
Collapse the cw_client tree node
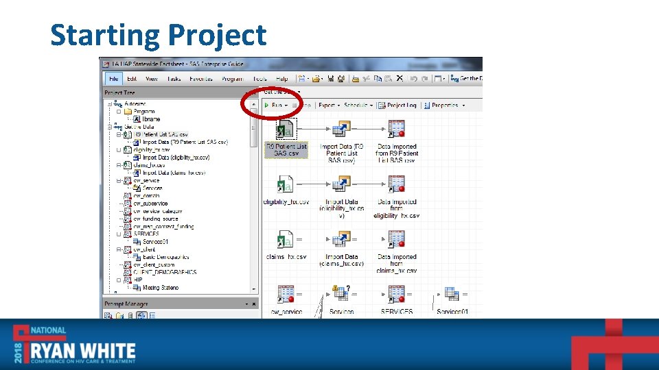119,249
